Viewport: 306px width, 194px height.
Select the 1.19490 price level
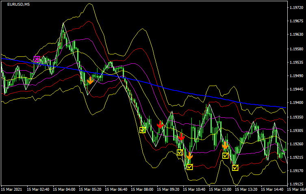tap(296, 75)
